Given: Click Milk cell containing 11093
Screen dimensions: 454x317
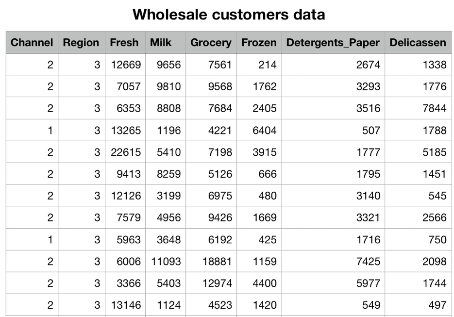Looking at the screenshot, I should tap(166, 261).
